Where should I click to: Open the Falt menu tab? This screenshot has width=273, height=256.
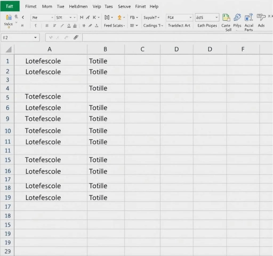(x=10, y=6)
